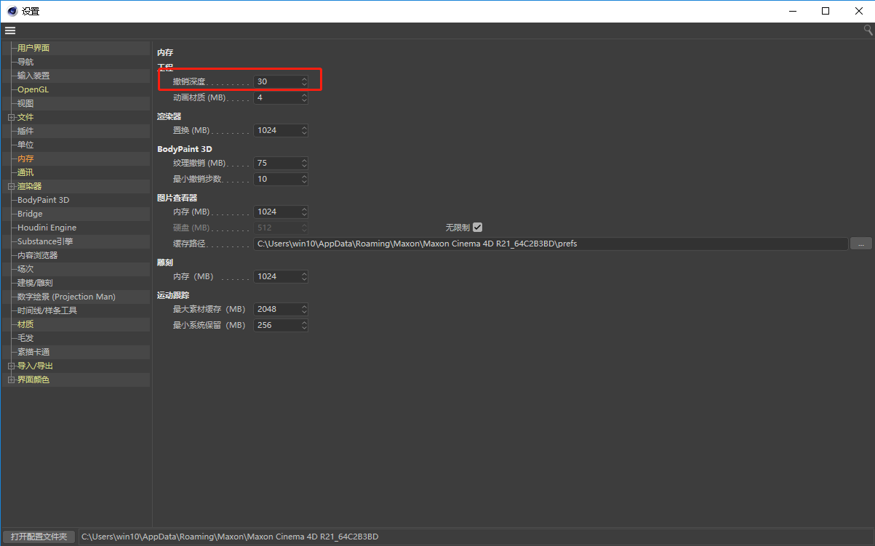Expand the 界面颜色 tree node
Screen dimensions: 875x546
point(11,380)
